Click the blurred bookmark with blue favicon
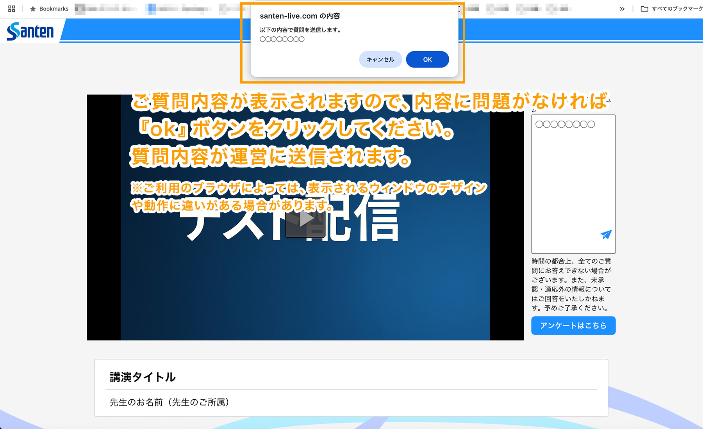The height and width of the screenshot is (429, 703). coord(178,9)
